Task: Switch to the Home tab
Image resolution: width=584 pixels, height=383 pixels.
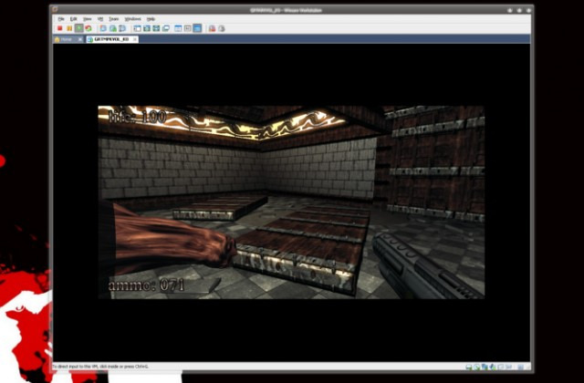Action: coord(67,39)
